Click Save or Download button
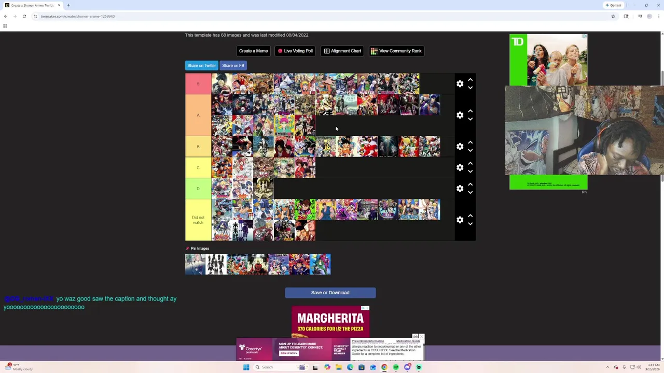 (x=330, y=293)
